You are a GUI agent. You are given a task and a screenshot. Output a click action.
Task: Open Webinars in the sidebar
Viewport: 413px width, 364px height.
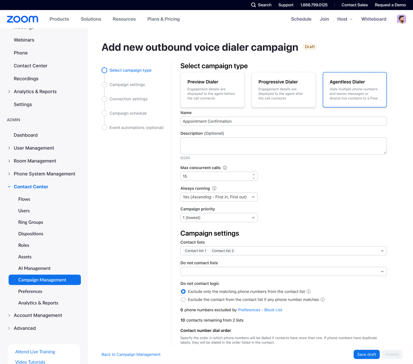[24, 40]
